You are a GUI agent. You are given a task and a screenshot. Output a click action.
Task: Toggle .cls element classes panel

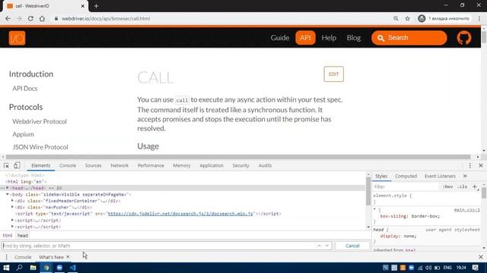click(x=462, y=187)
